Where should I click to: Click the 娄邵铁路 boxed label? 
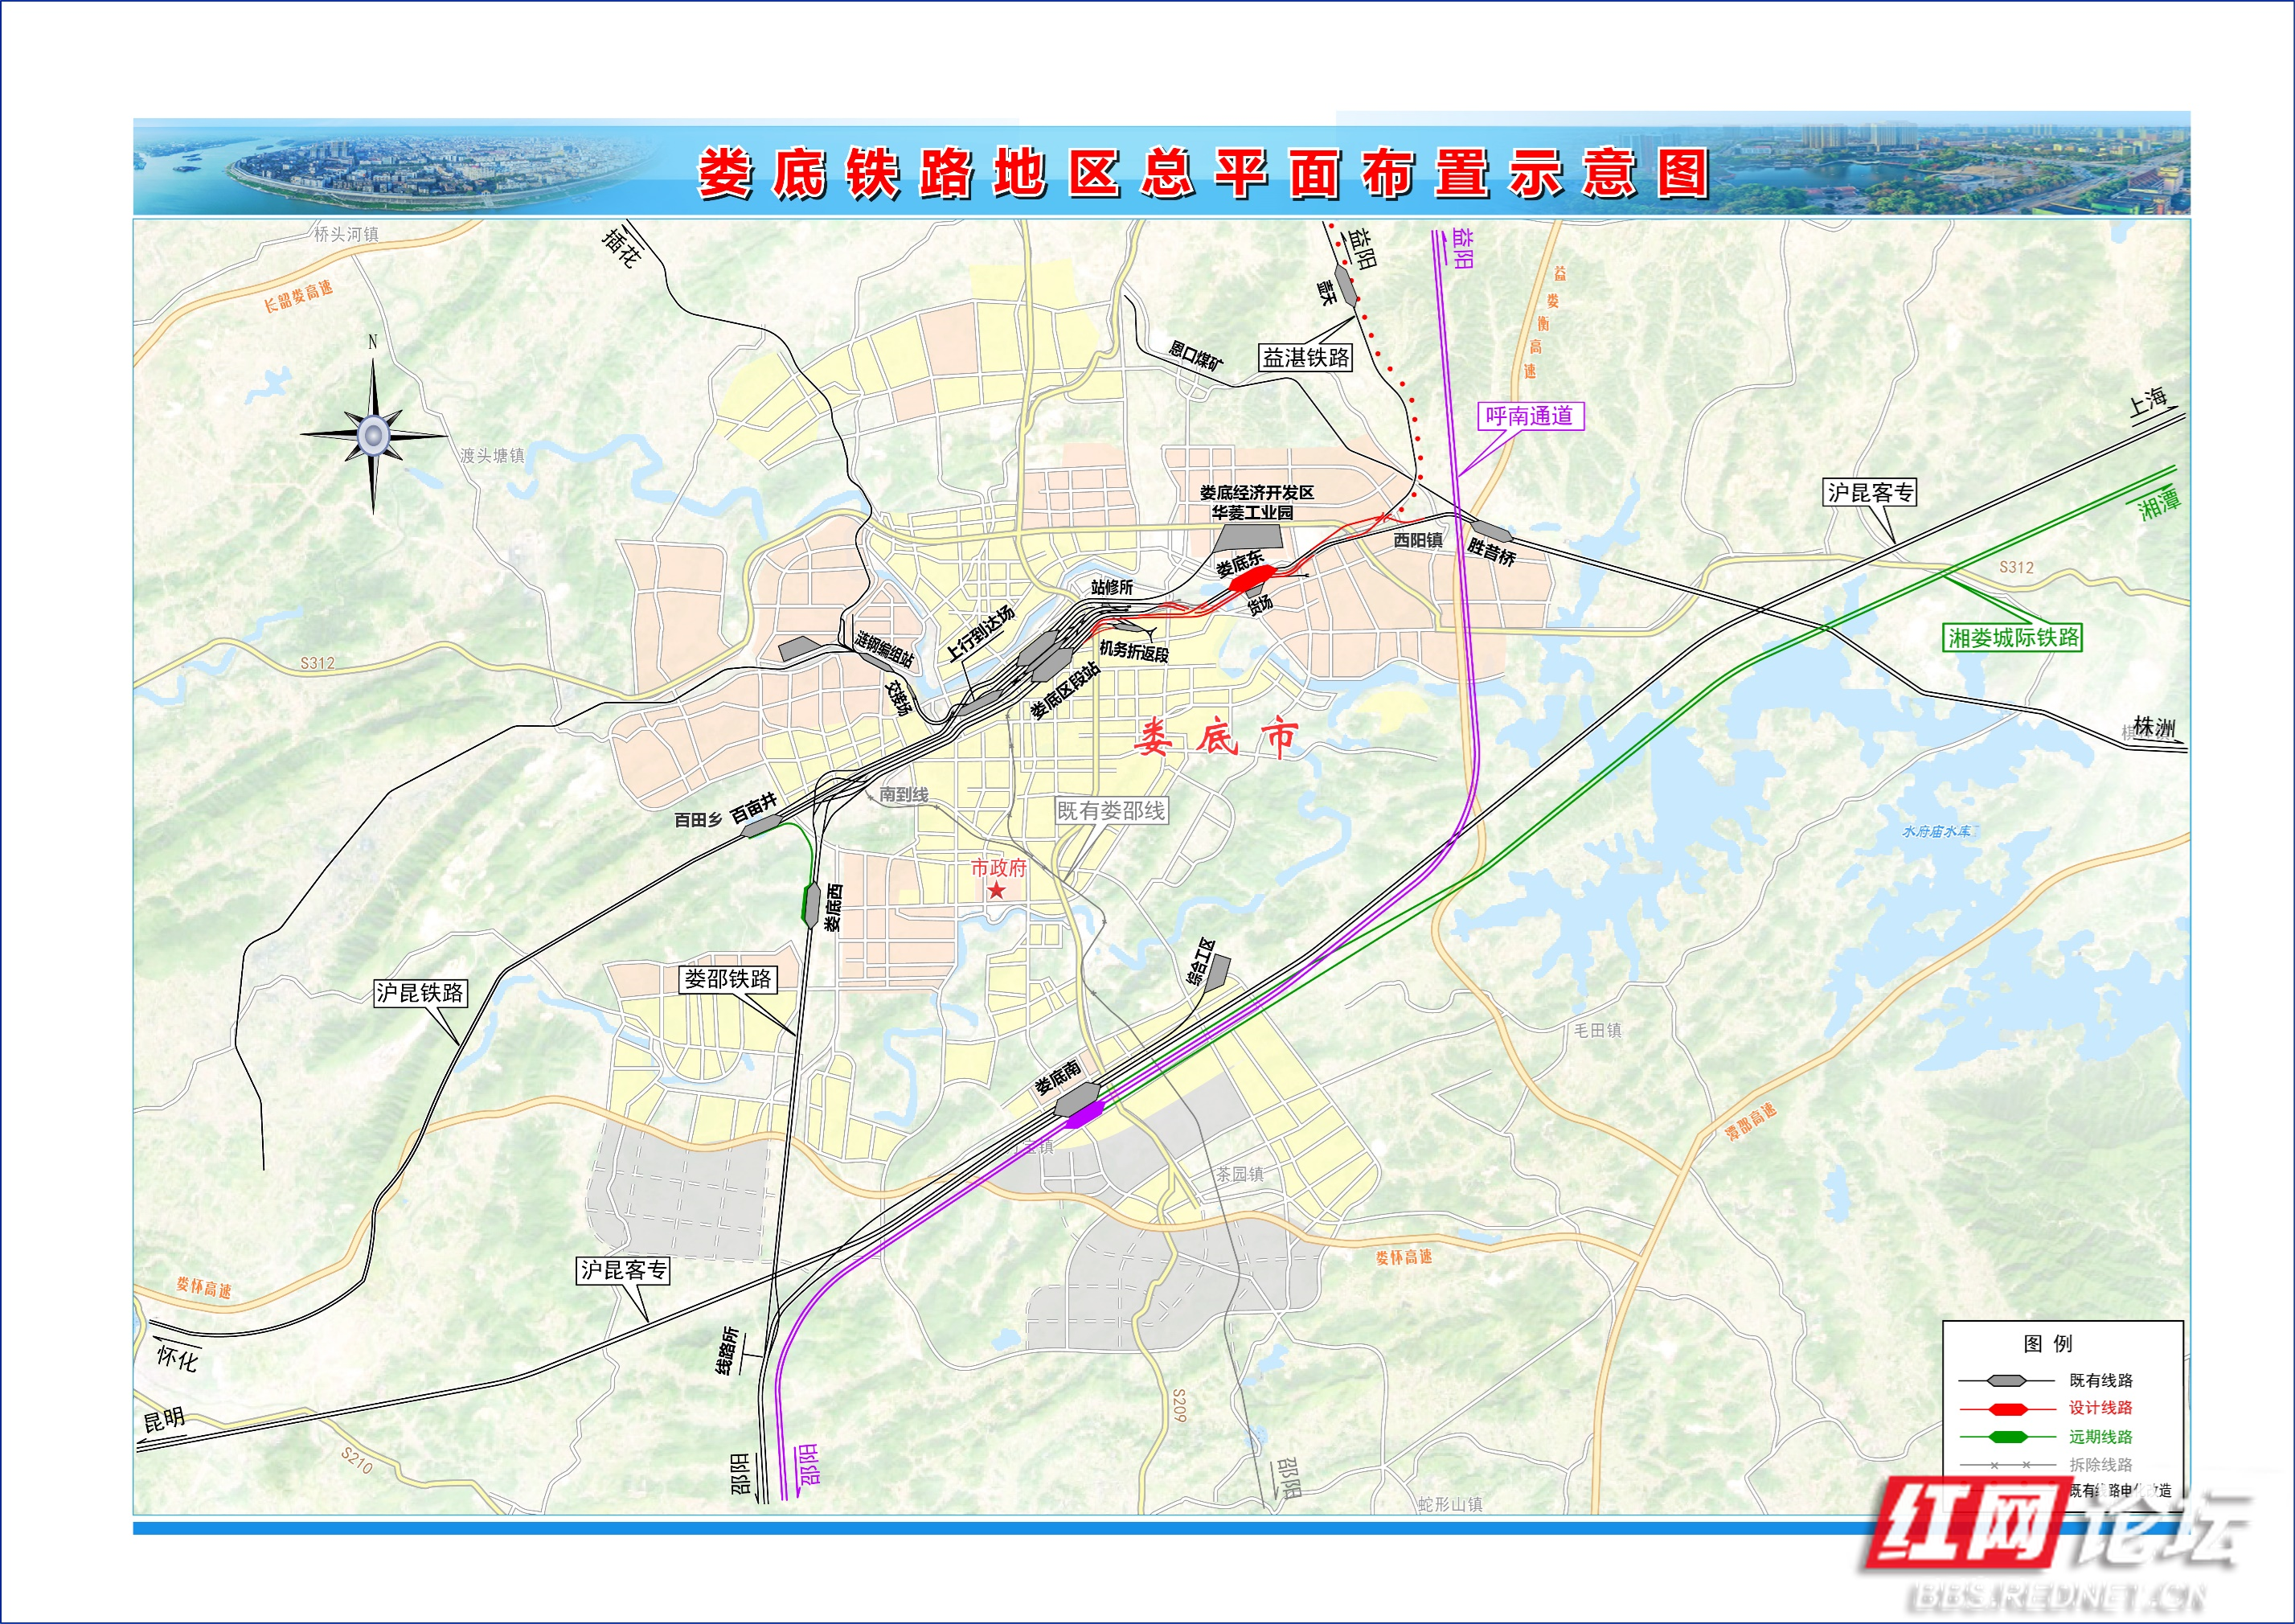click(727, 979)
